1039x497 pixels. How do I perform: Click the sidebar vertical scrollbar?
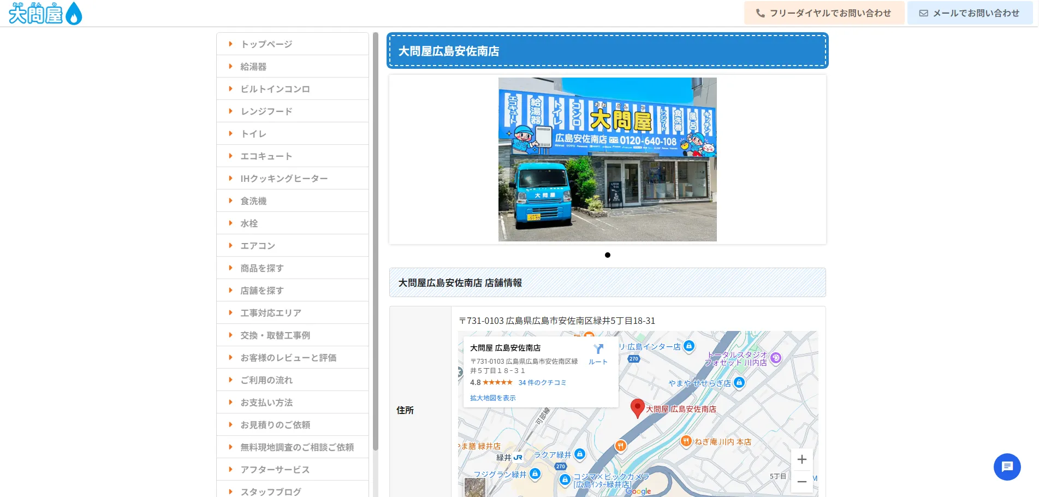click(x=376, y=240)
